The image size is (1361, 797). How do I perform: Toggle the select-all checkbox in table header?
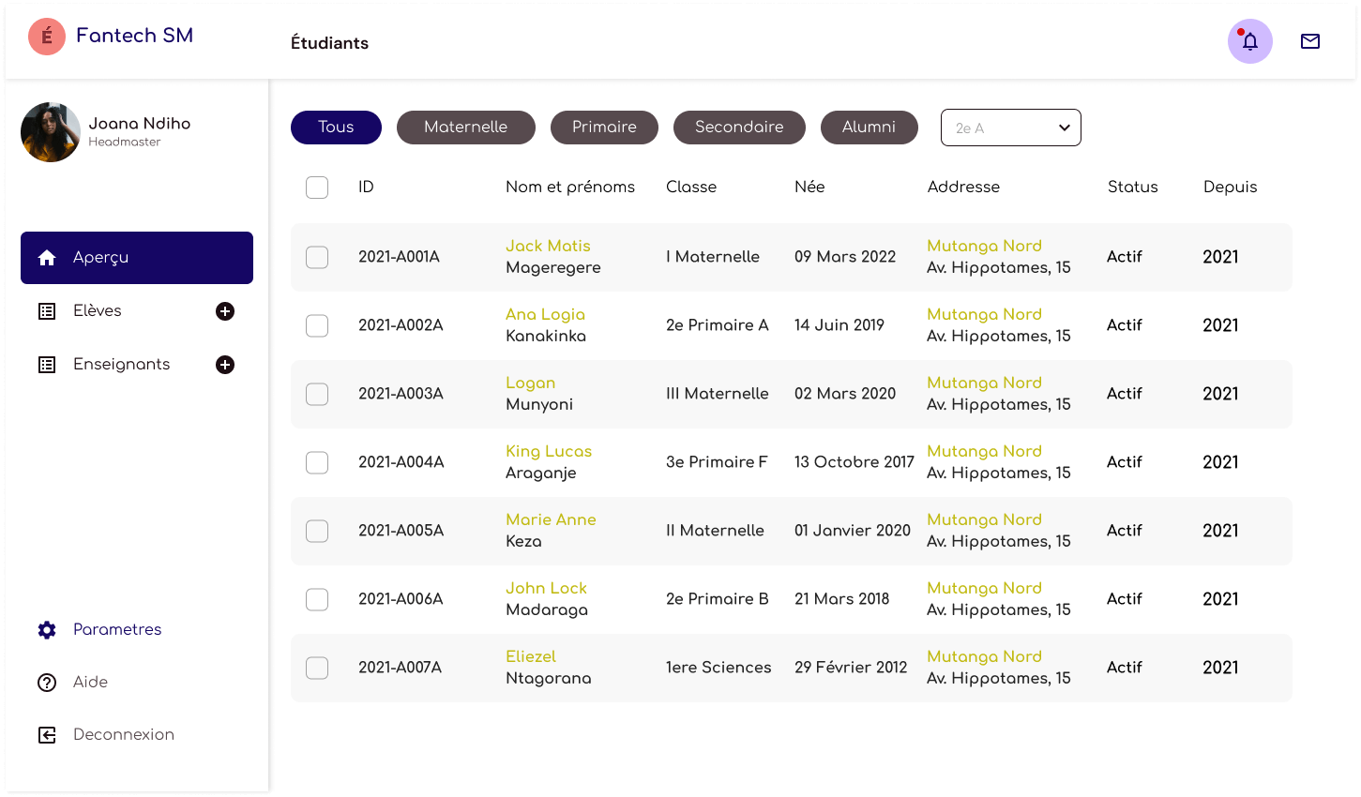(x=317, y=188)
